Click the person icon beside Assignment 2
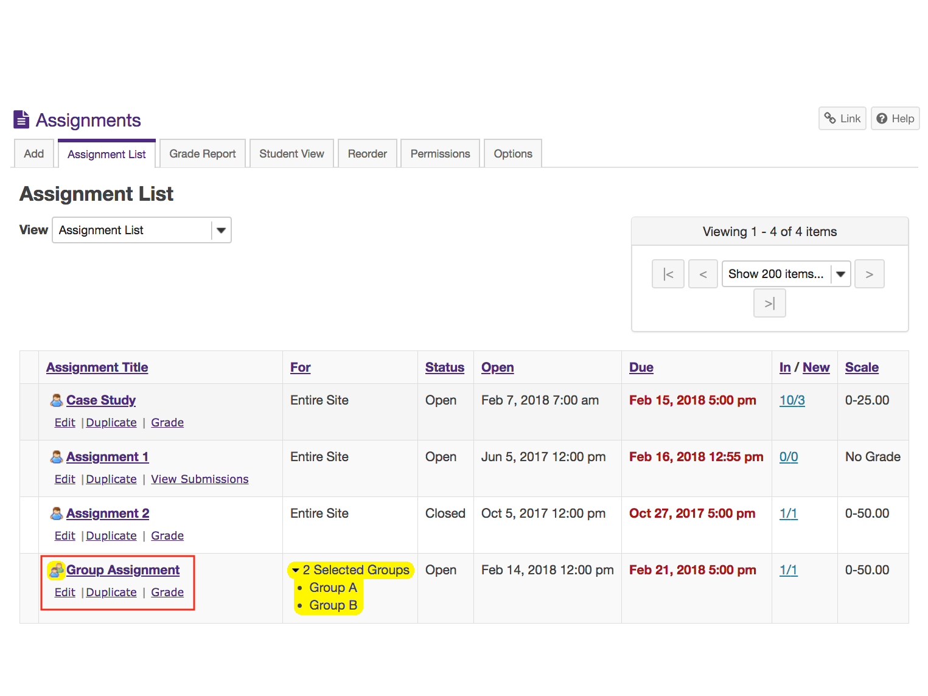The image size is (928, 696). tap(57, 513)
